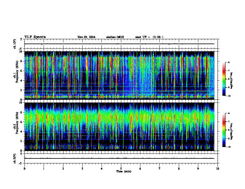Click the time axis tick label "6"

[x=140, y=169]
